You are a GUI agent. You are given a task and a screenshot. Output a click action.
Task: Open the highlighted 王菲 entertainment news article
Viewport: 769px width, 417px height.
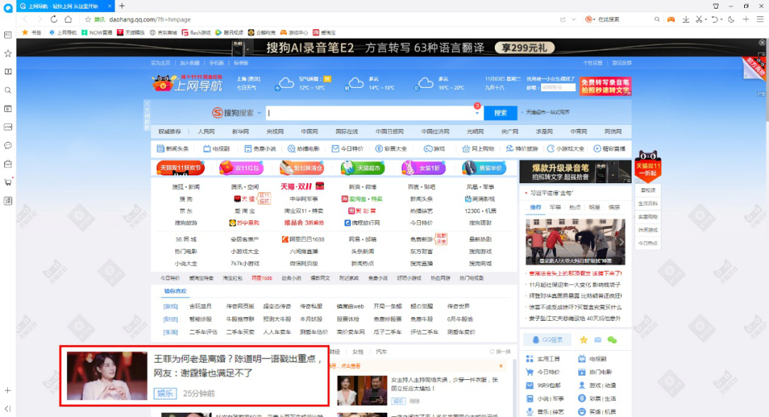point(194,376)
